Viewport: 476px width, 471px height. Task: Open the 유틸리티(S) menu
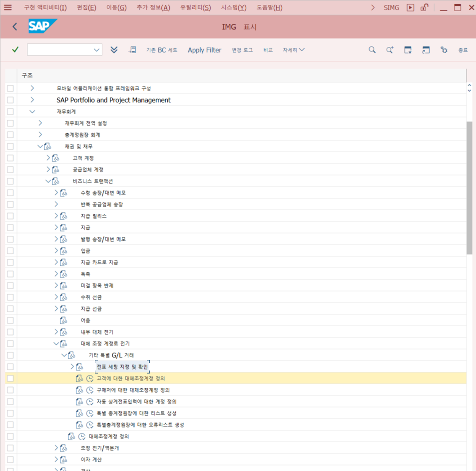195,7
